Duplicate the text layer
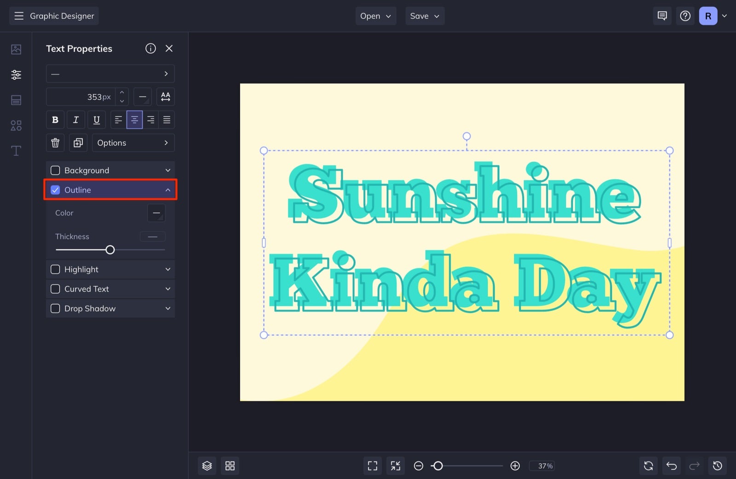The image size is (736, 479). (x=78, y=143)
